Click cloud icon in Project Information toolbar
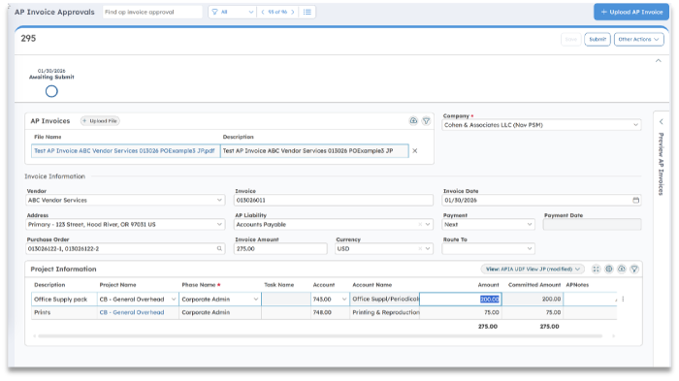This screenshot has height=381, width=679. click(622, 269)
